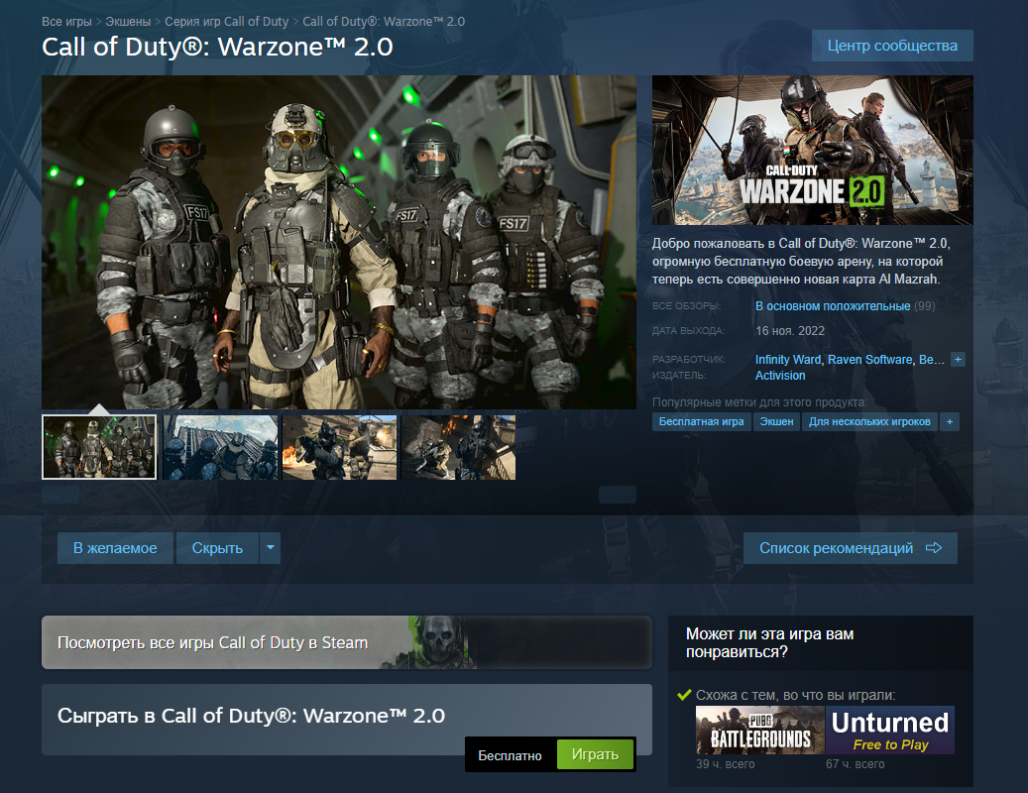Open publisher link Activision
The image size is (1028, 793).
click(x=780, y=376)
